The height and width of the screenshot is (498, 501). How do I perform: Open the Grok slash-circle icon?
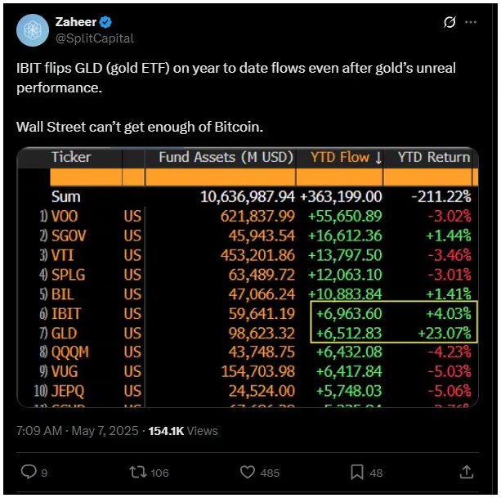click(x=450, y=22)
